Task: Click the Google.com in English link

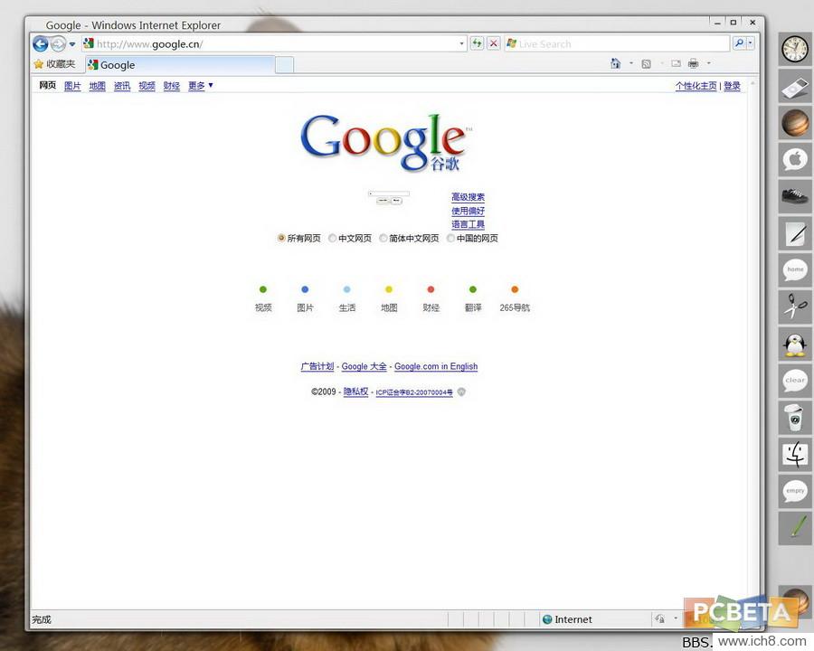Action: click(436, 366)
